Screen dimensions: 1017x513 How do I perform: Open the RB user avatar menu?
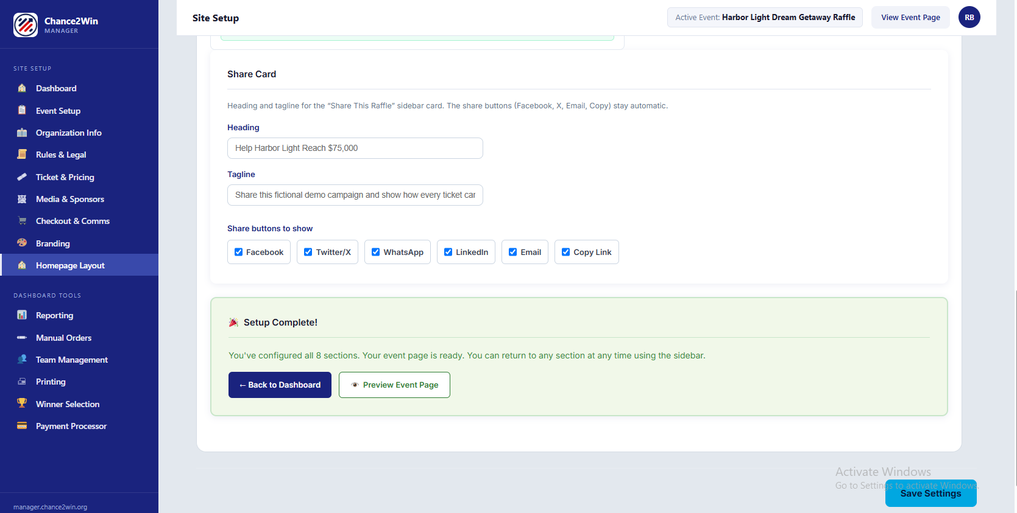969,17
